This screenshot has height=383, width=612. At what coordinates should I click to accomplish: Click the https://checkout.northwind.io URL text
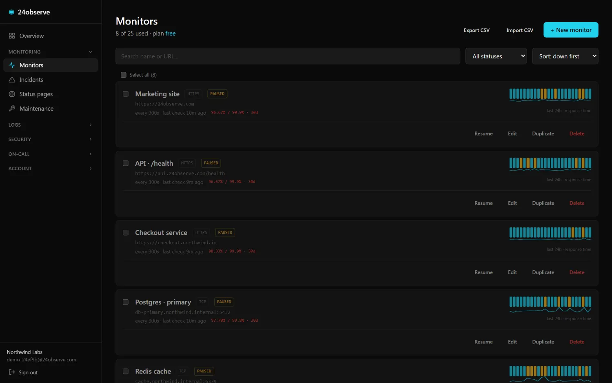(176, 243)
